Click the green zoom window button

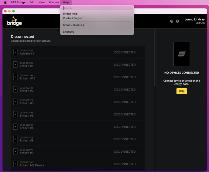pyautogui.click(x=13, y=11)
